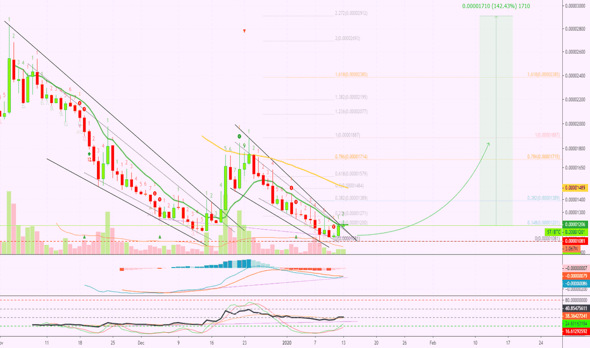Viewport: 590px width, 348px height.
Task: Click the Feb label on the time axis
Action: pyautogui.click(x=433, y=343)
